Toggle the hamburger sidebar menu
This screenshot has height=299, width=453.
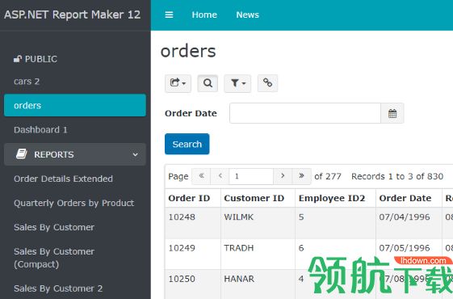point(169,15)
